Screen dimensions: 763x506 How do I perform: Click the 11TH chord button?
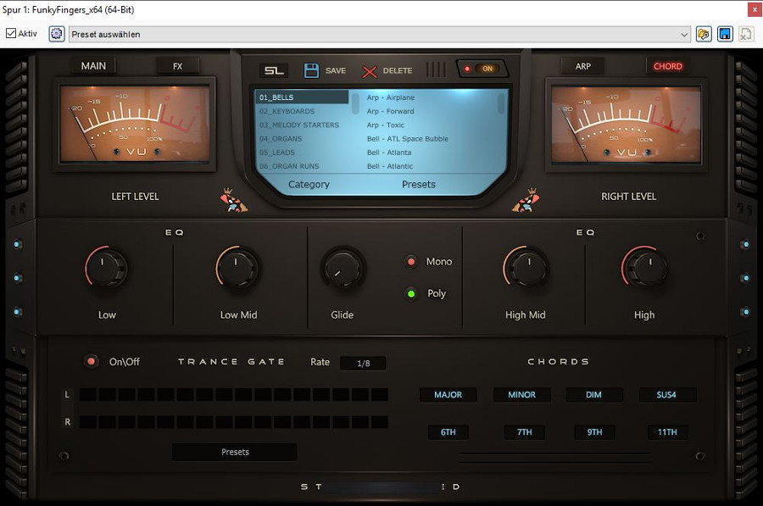pyautogui.click(x=667, y=432)
